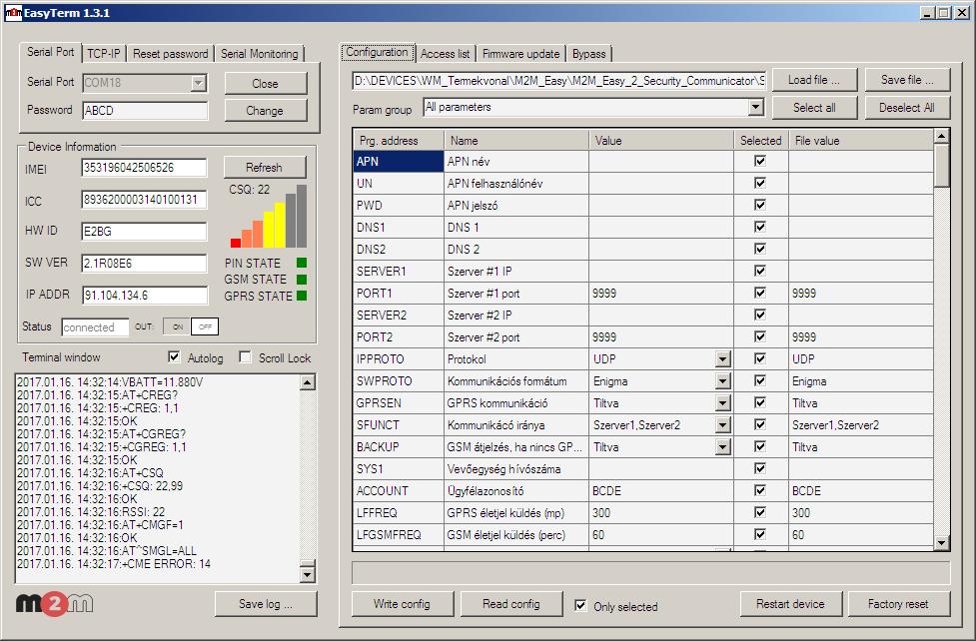Switch OUT toggle to OFF
This screenshot has width=976, height=641.
click(205, 326)
